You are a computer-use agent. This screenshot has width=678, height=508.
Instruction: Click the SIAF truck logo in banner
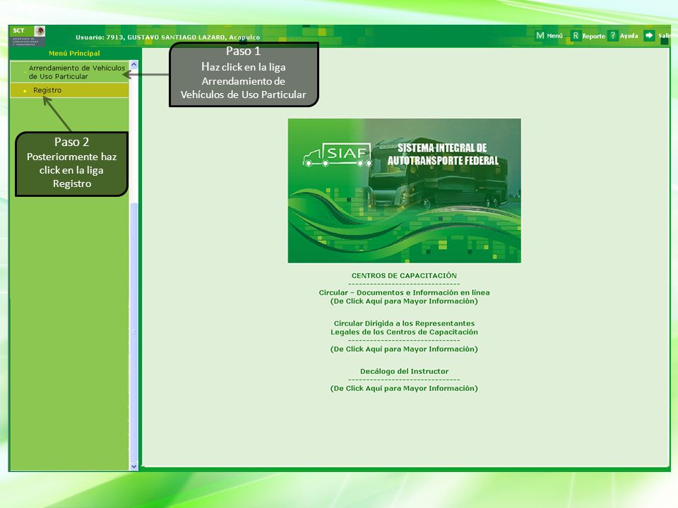click(x=338, y=155)
